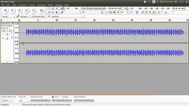
Task: Open the 2 (Stereo) channels dropdown
Action: point(39,17)
